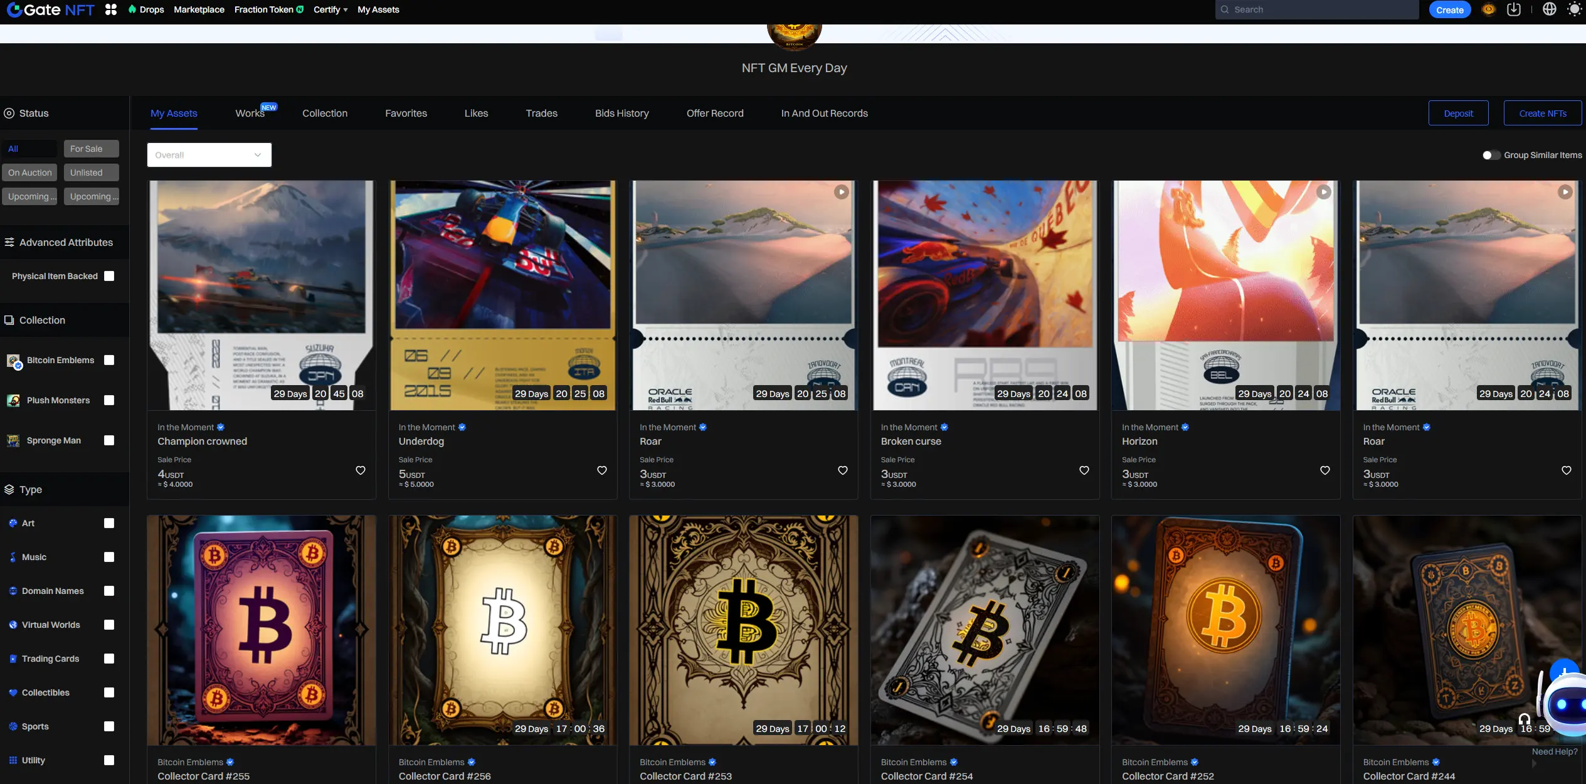Click the gold coin icon in top bar
This screenshot has height=784, width=1586.
(x=1489, y=9)
